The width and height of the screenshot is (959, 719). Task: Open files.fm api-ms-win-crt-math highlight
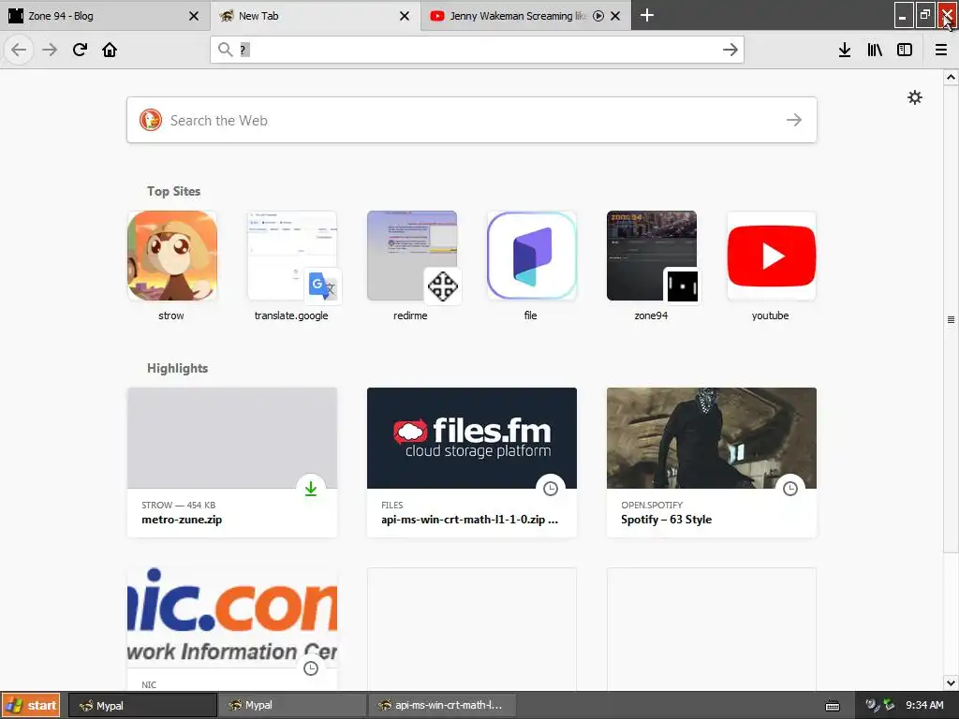[472, 462]
